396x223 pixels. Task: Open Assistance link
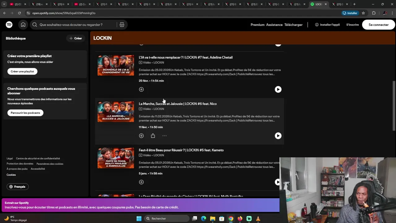274,25
